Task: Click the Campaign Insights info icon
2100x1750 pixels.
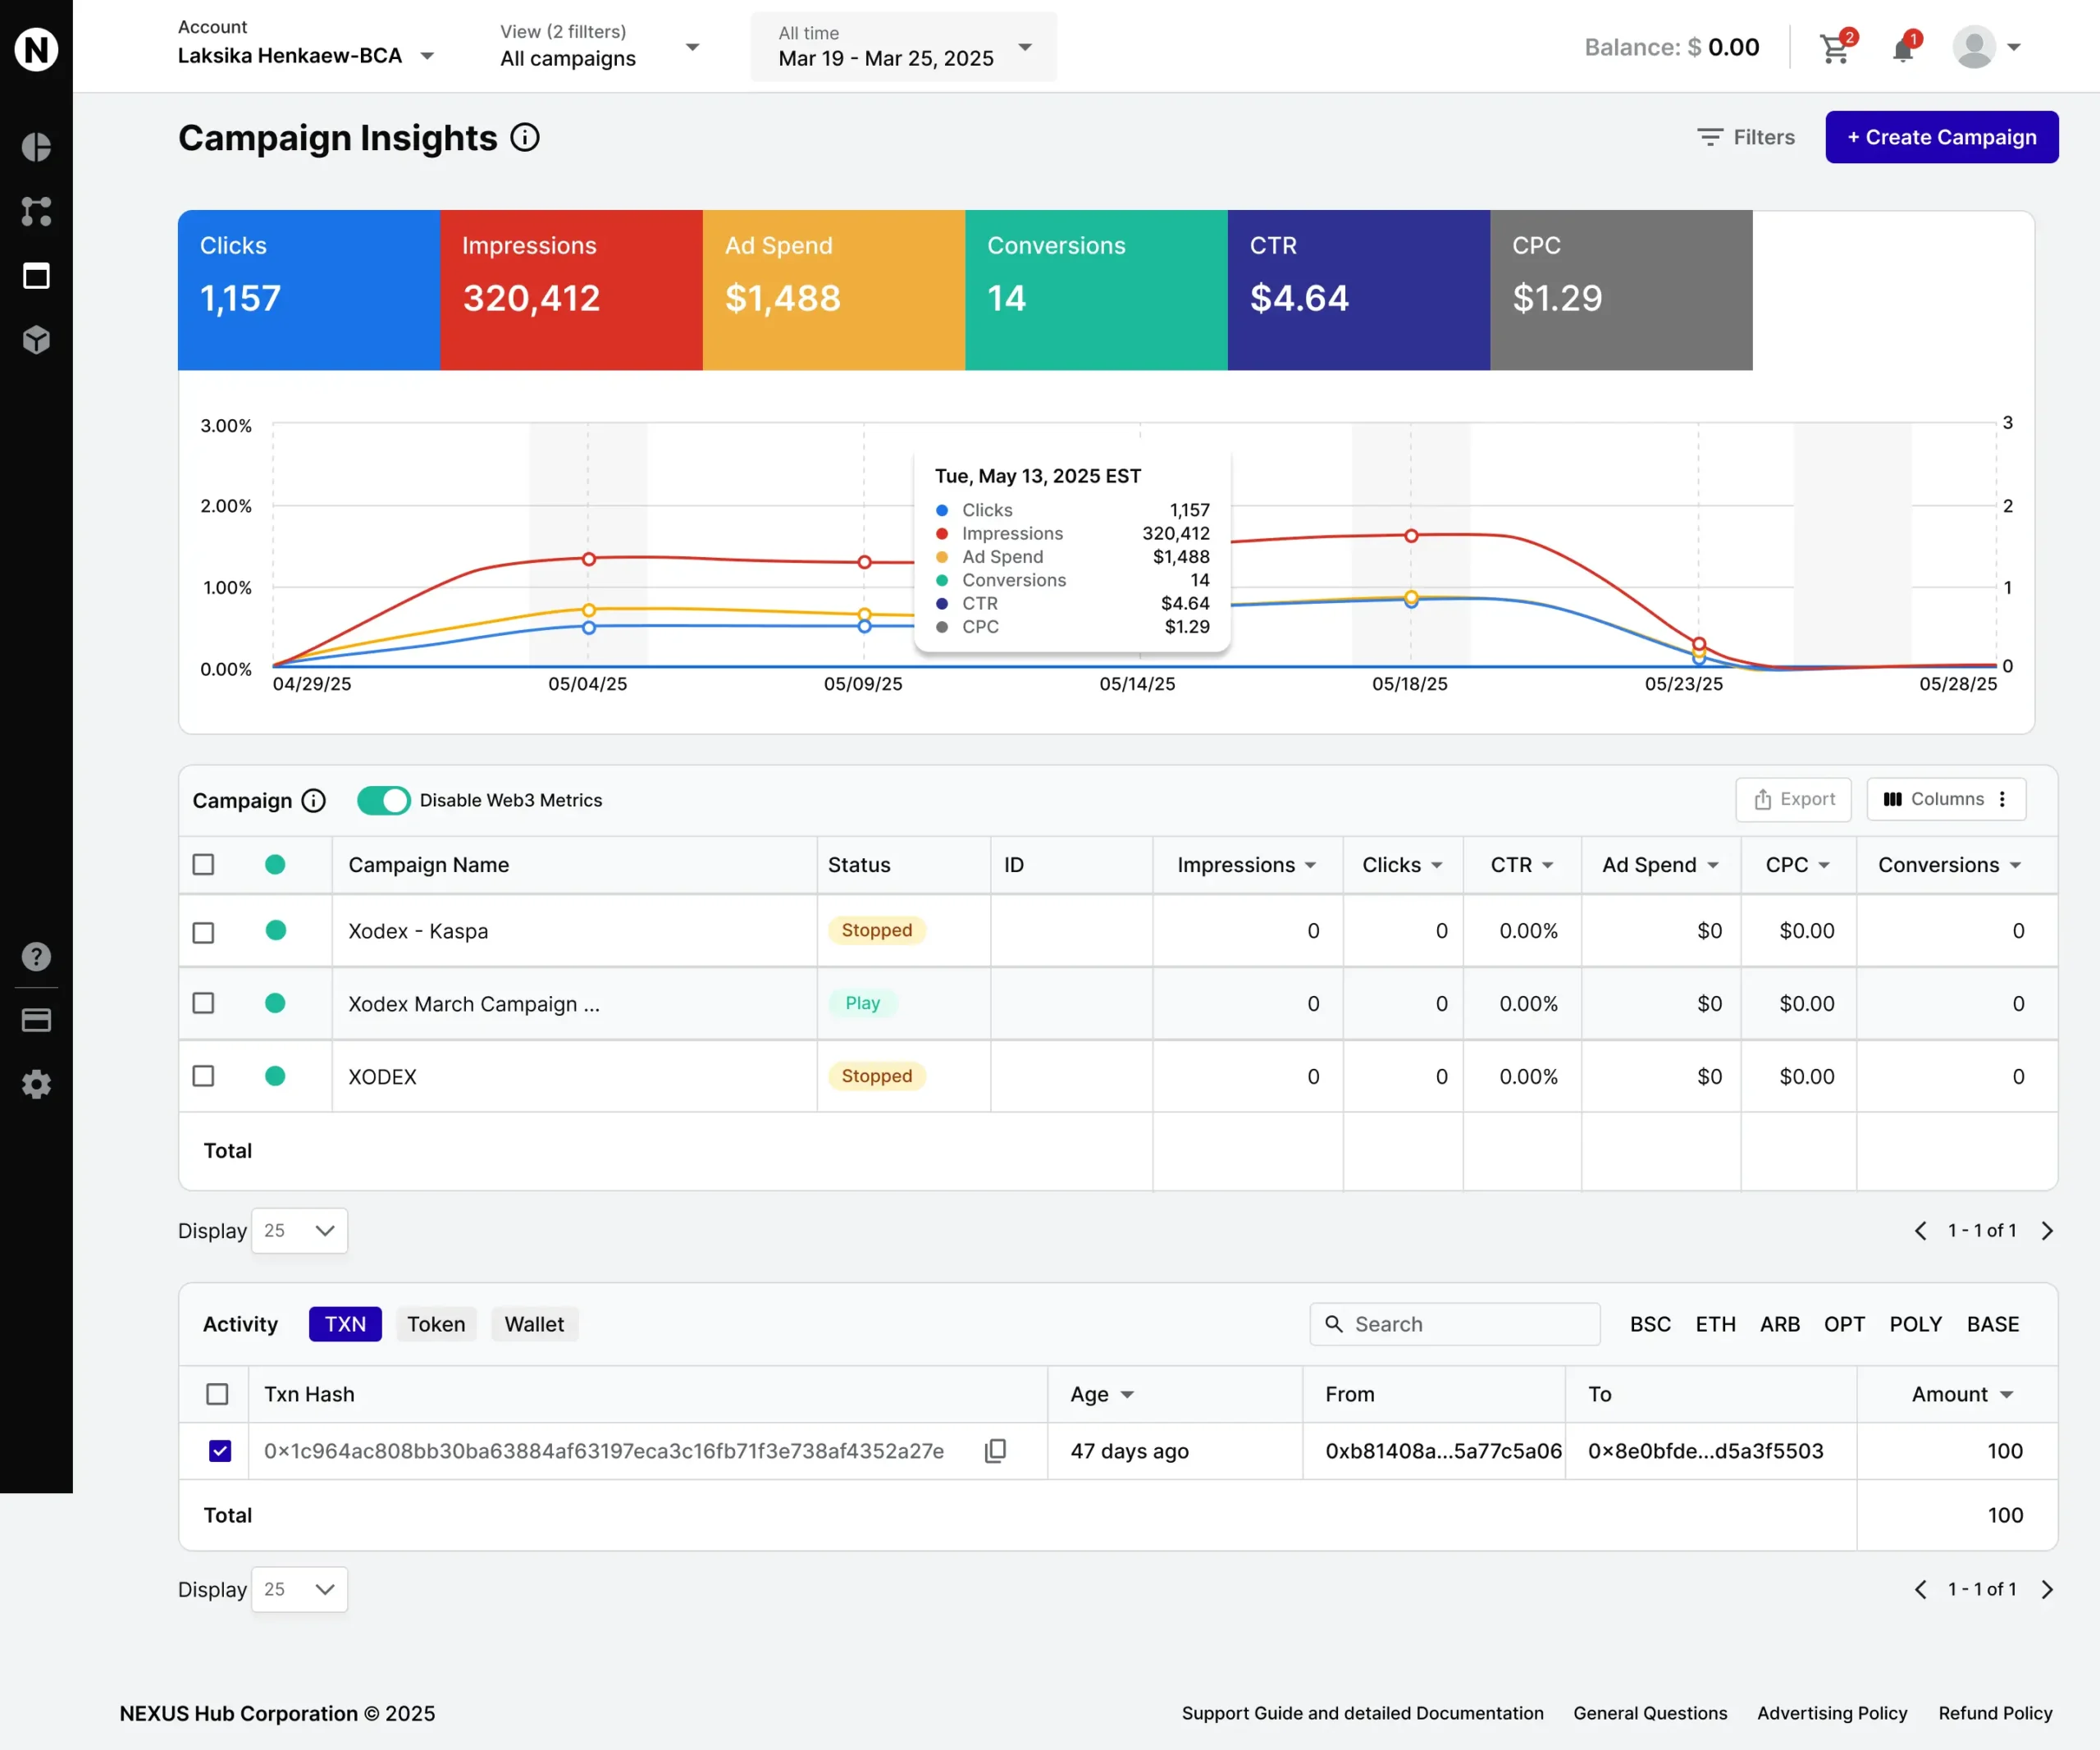Action: [525, 137]
